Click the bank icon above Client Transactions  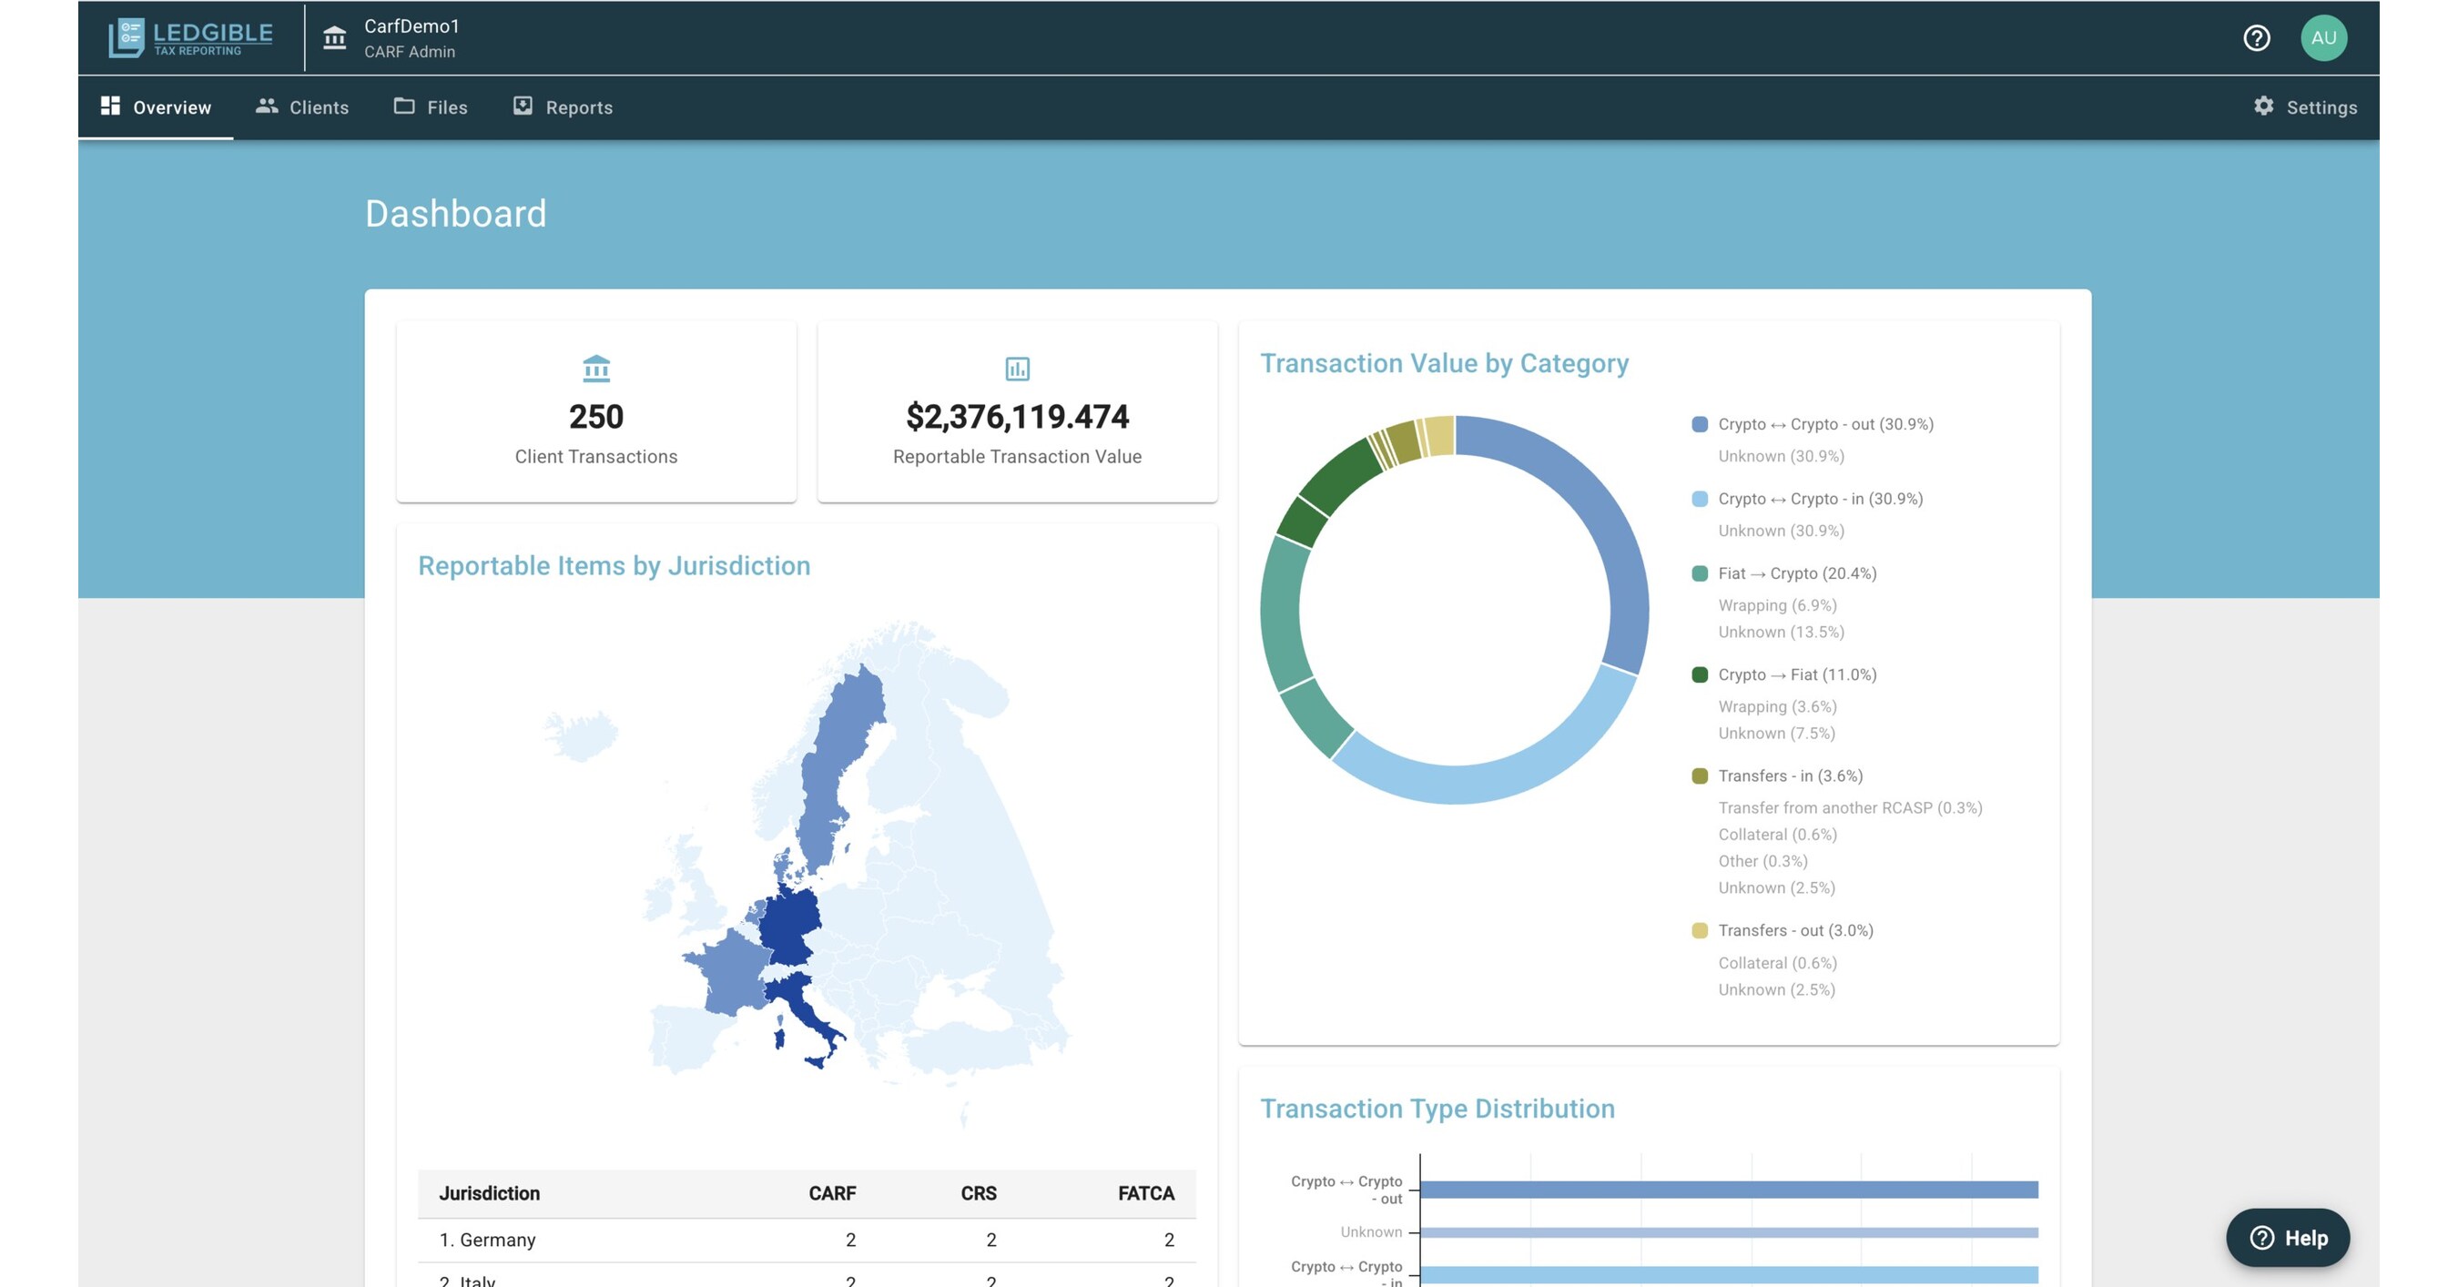pos(595,369)
